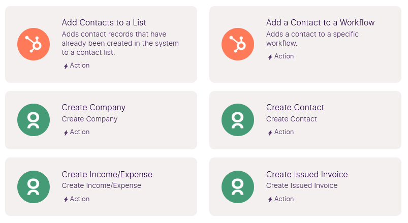Image resolution: width=408 pixels, height=223 pixels.
Task: Click the green icon next to Create Issued Invoice
Action: click(238, 187)
